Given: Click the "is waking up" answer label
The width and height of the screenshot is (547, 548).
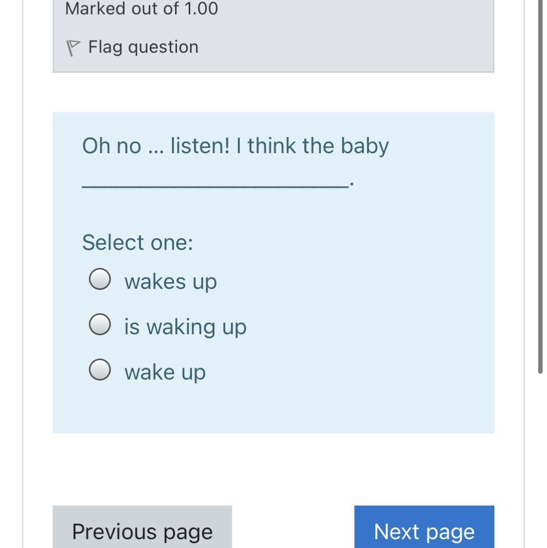Looking at the screenshot, I should point(185,327).
